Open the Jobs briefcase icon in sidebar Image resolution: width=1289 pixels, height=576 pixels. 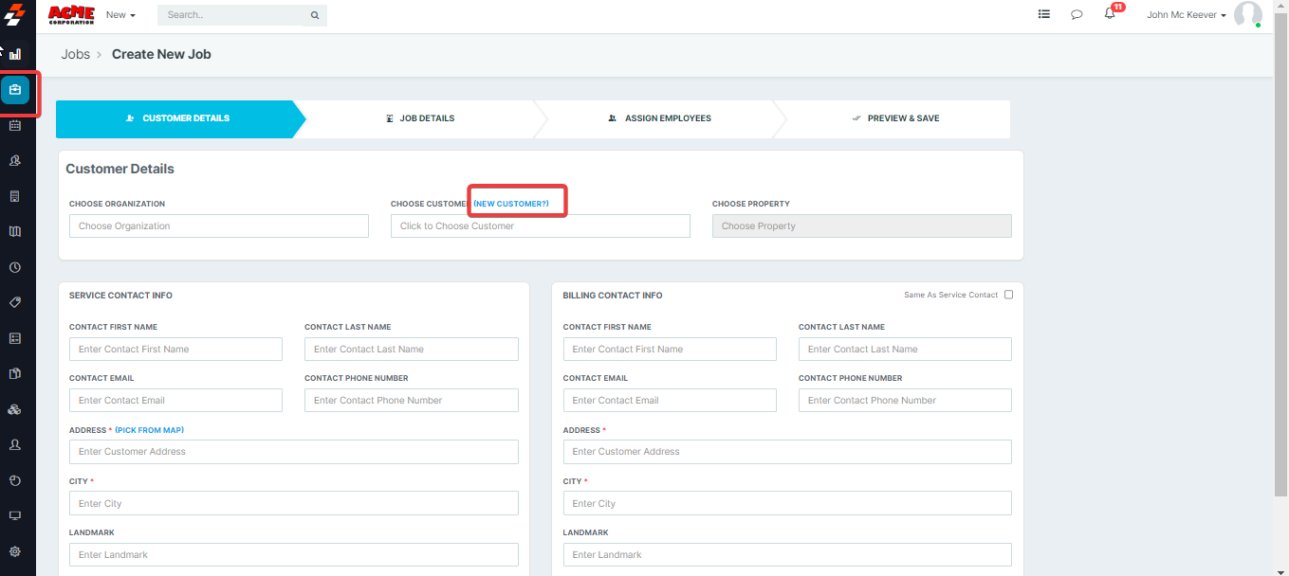pos(15,90)
